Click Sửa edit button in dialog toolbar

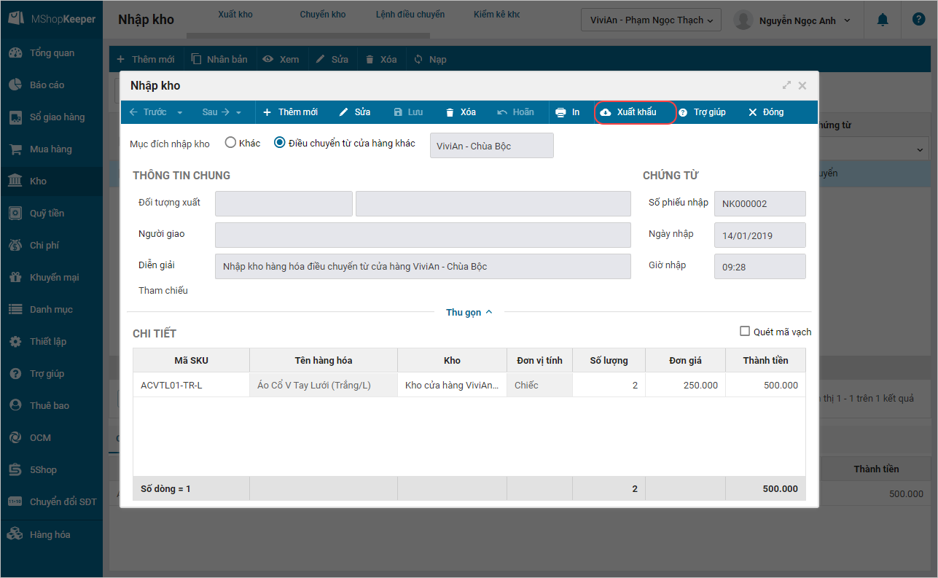pyautogui.click(x=355, y=112)
